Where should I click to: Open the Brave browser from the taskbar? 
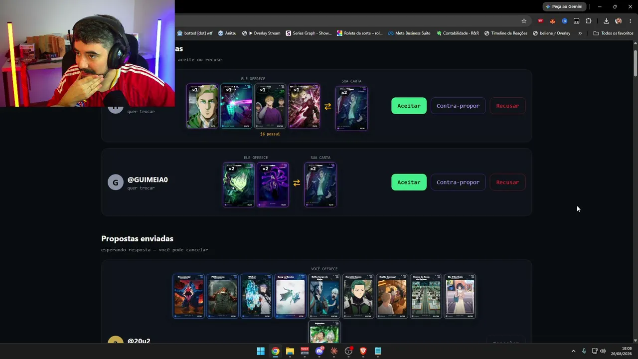click(363, 351)
